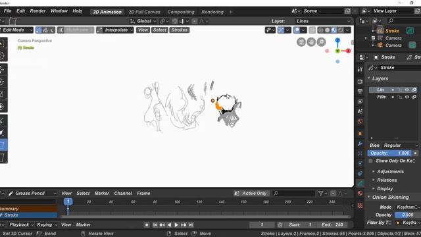
Task: Open the Material properties tab icon
Action: (360, 193)
